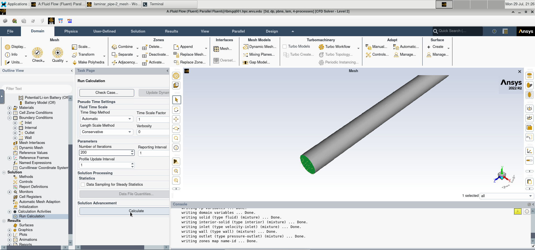Viewport: 535px width, 250px height.
Task: Enable Data Sampling for Steady Statistics checkbox
Action: click(83, 185)
